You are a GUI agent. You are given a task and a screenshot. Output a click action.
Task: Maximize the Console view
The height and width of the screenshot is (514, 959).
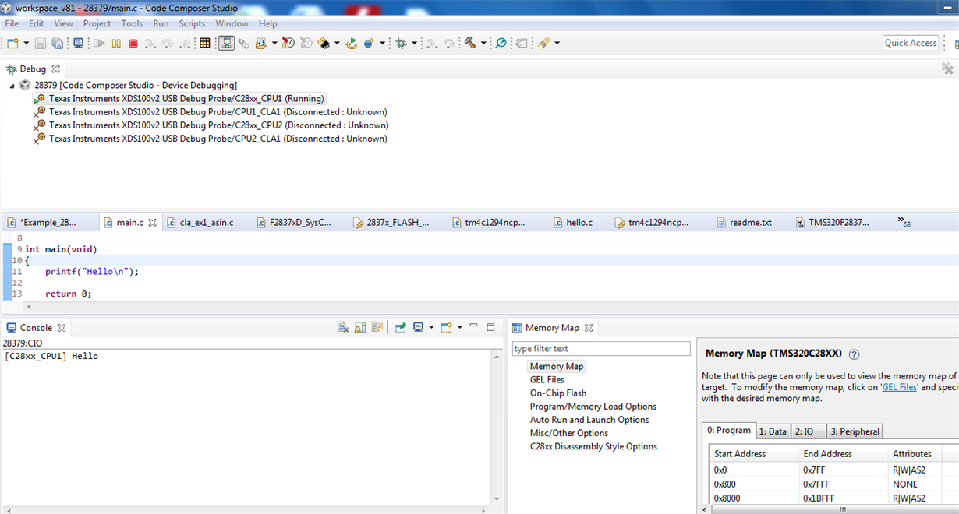pyautogui.click(x=490, y=327)
